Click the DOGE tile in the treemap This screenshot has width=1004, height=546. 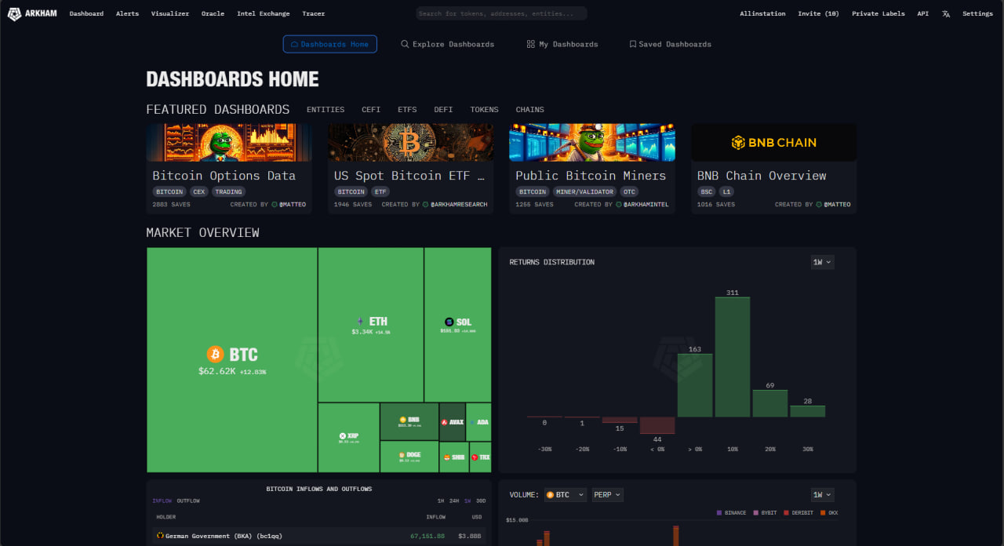click(409, 457)
